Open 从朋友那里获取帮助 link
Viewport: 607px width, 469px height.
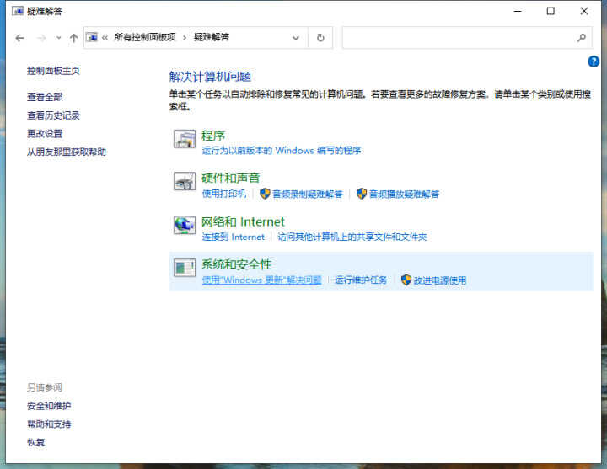(x=67, y=152)
